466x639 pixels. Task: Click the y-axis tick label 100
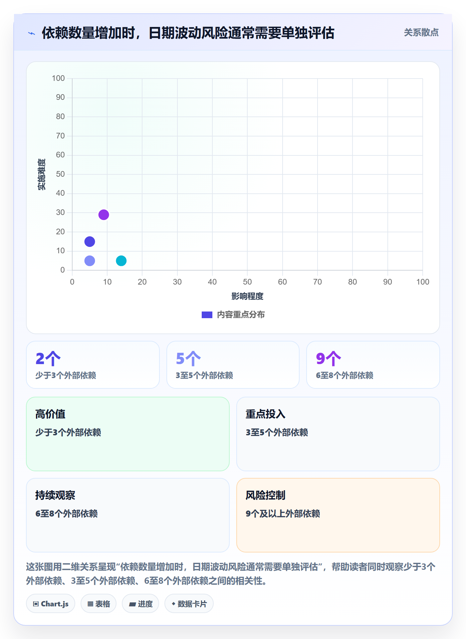(x=58, y=78)
